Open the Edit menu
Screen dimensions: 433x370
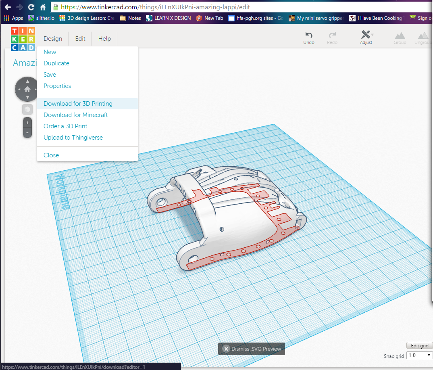point(80,39)
